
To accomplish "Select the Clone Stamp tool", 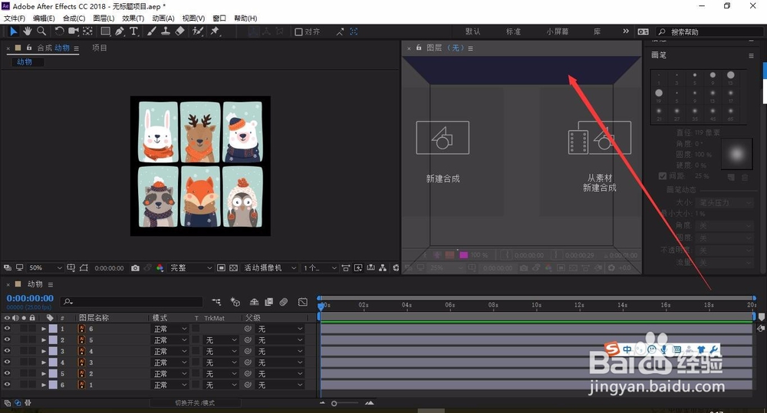I will pyautogui.click(x=166, y=31).
